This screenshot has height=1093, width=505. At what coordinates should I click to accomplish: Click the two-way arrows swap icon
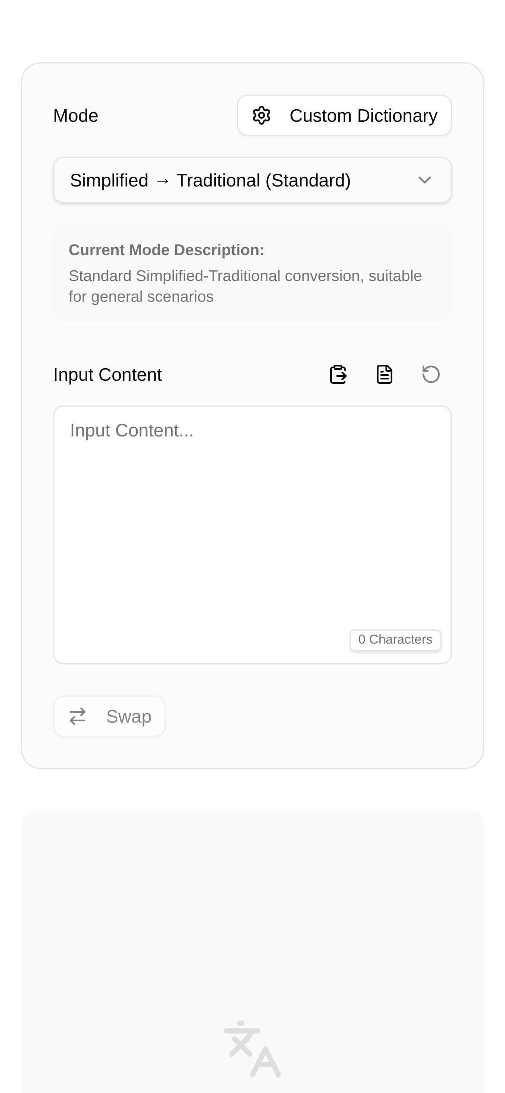[x=78, y=717]
